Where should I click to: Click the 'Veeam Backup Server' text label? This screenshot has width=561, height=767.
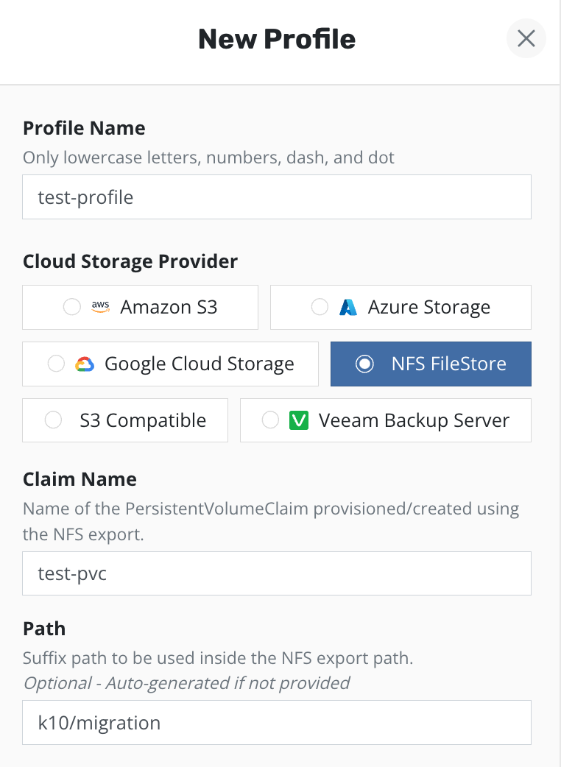(414, 420)
